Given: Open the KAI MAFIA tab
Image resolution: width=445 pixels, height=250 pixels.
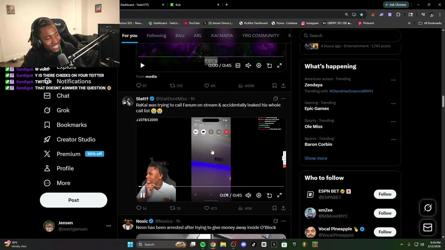Looking at the screenshot, I should point(222,35).
